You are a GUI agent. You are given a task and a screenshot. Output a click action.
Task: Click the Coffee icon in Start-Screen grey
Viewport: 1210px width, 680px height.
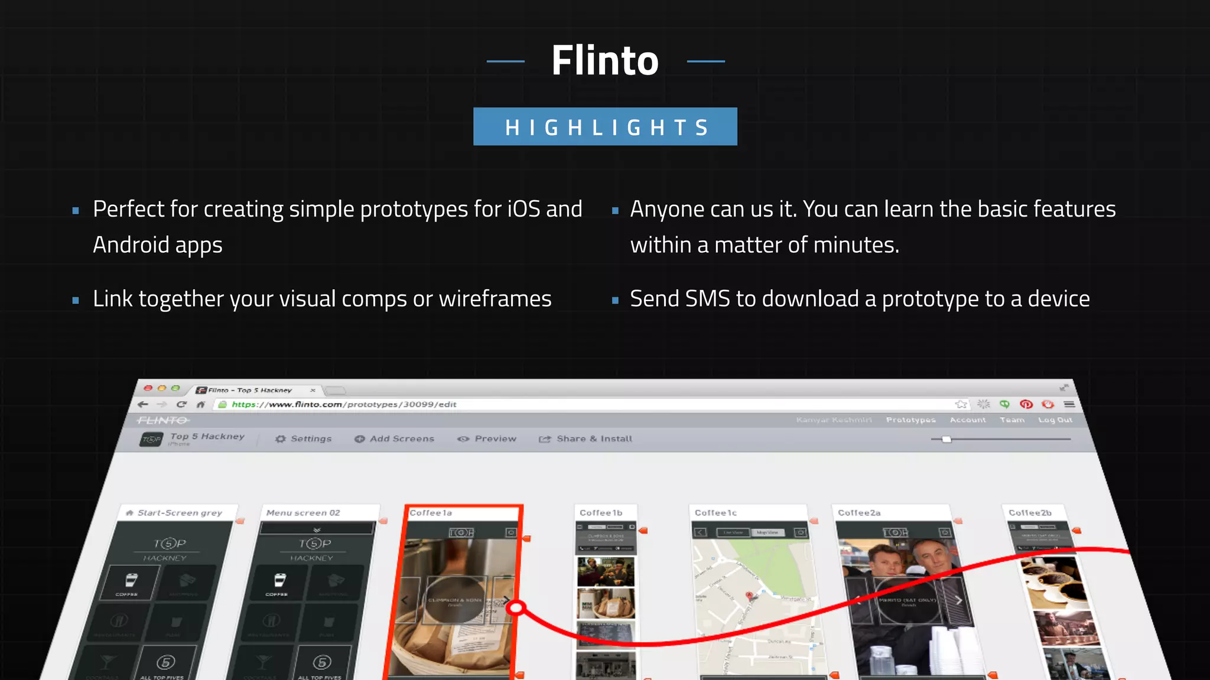click(x=129, y=583)
